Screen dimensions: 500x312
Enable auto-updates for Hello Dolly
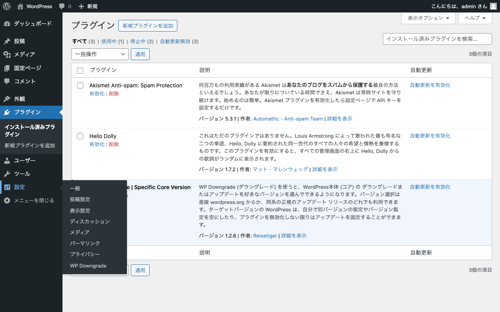(430, 136)
